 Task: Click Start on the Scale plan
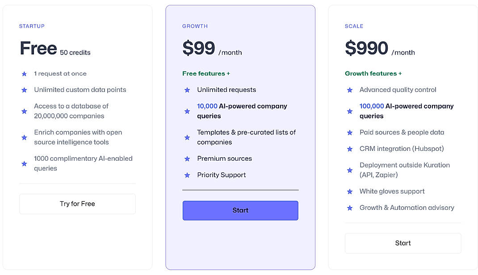[403, 243]
